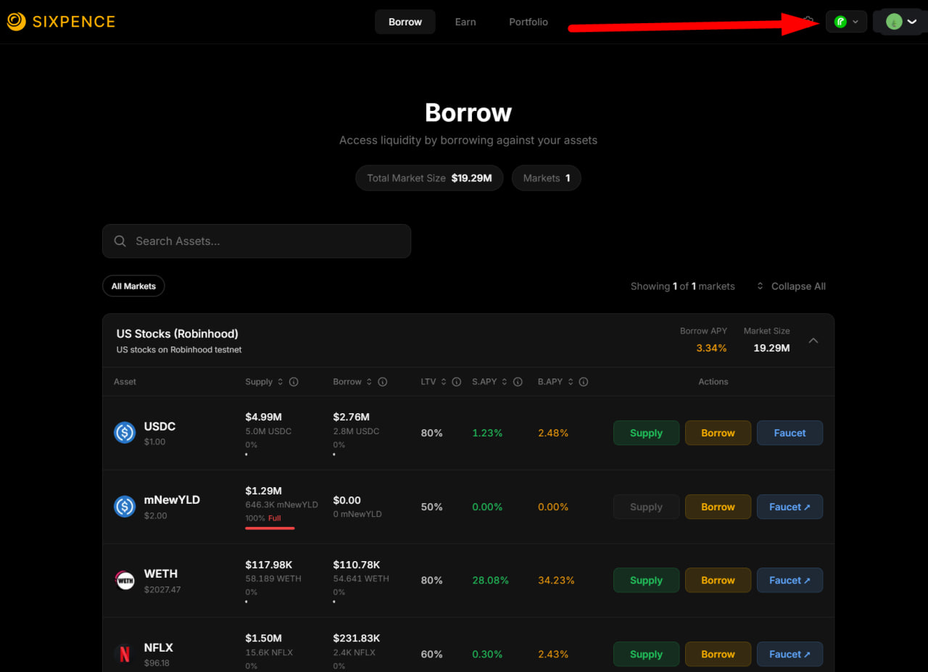Image resolution: width=928 pixels, height=672 pixels.
Task: Click the Total Market Size $19.29M pill
Action: tap(429, 178)
